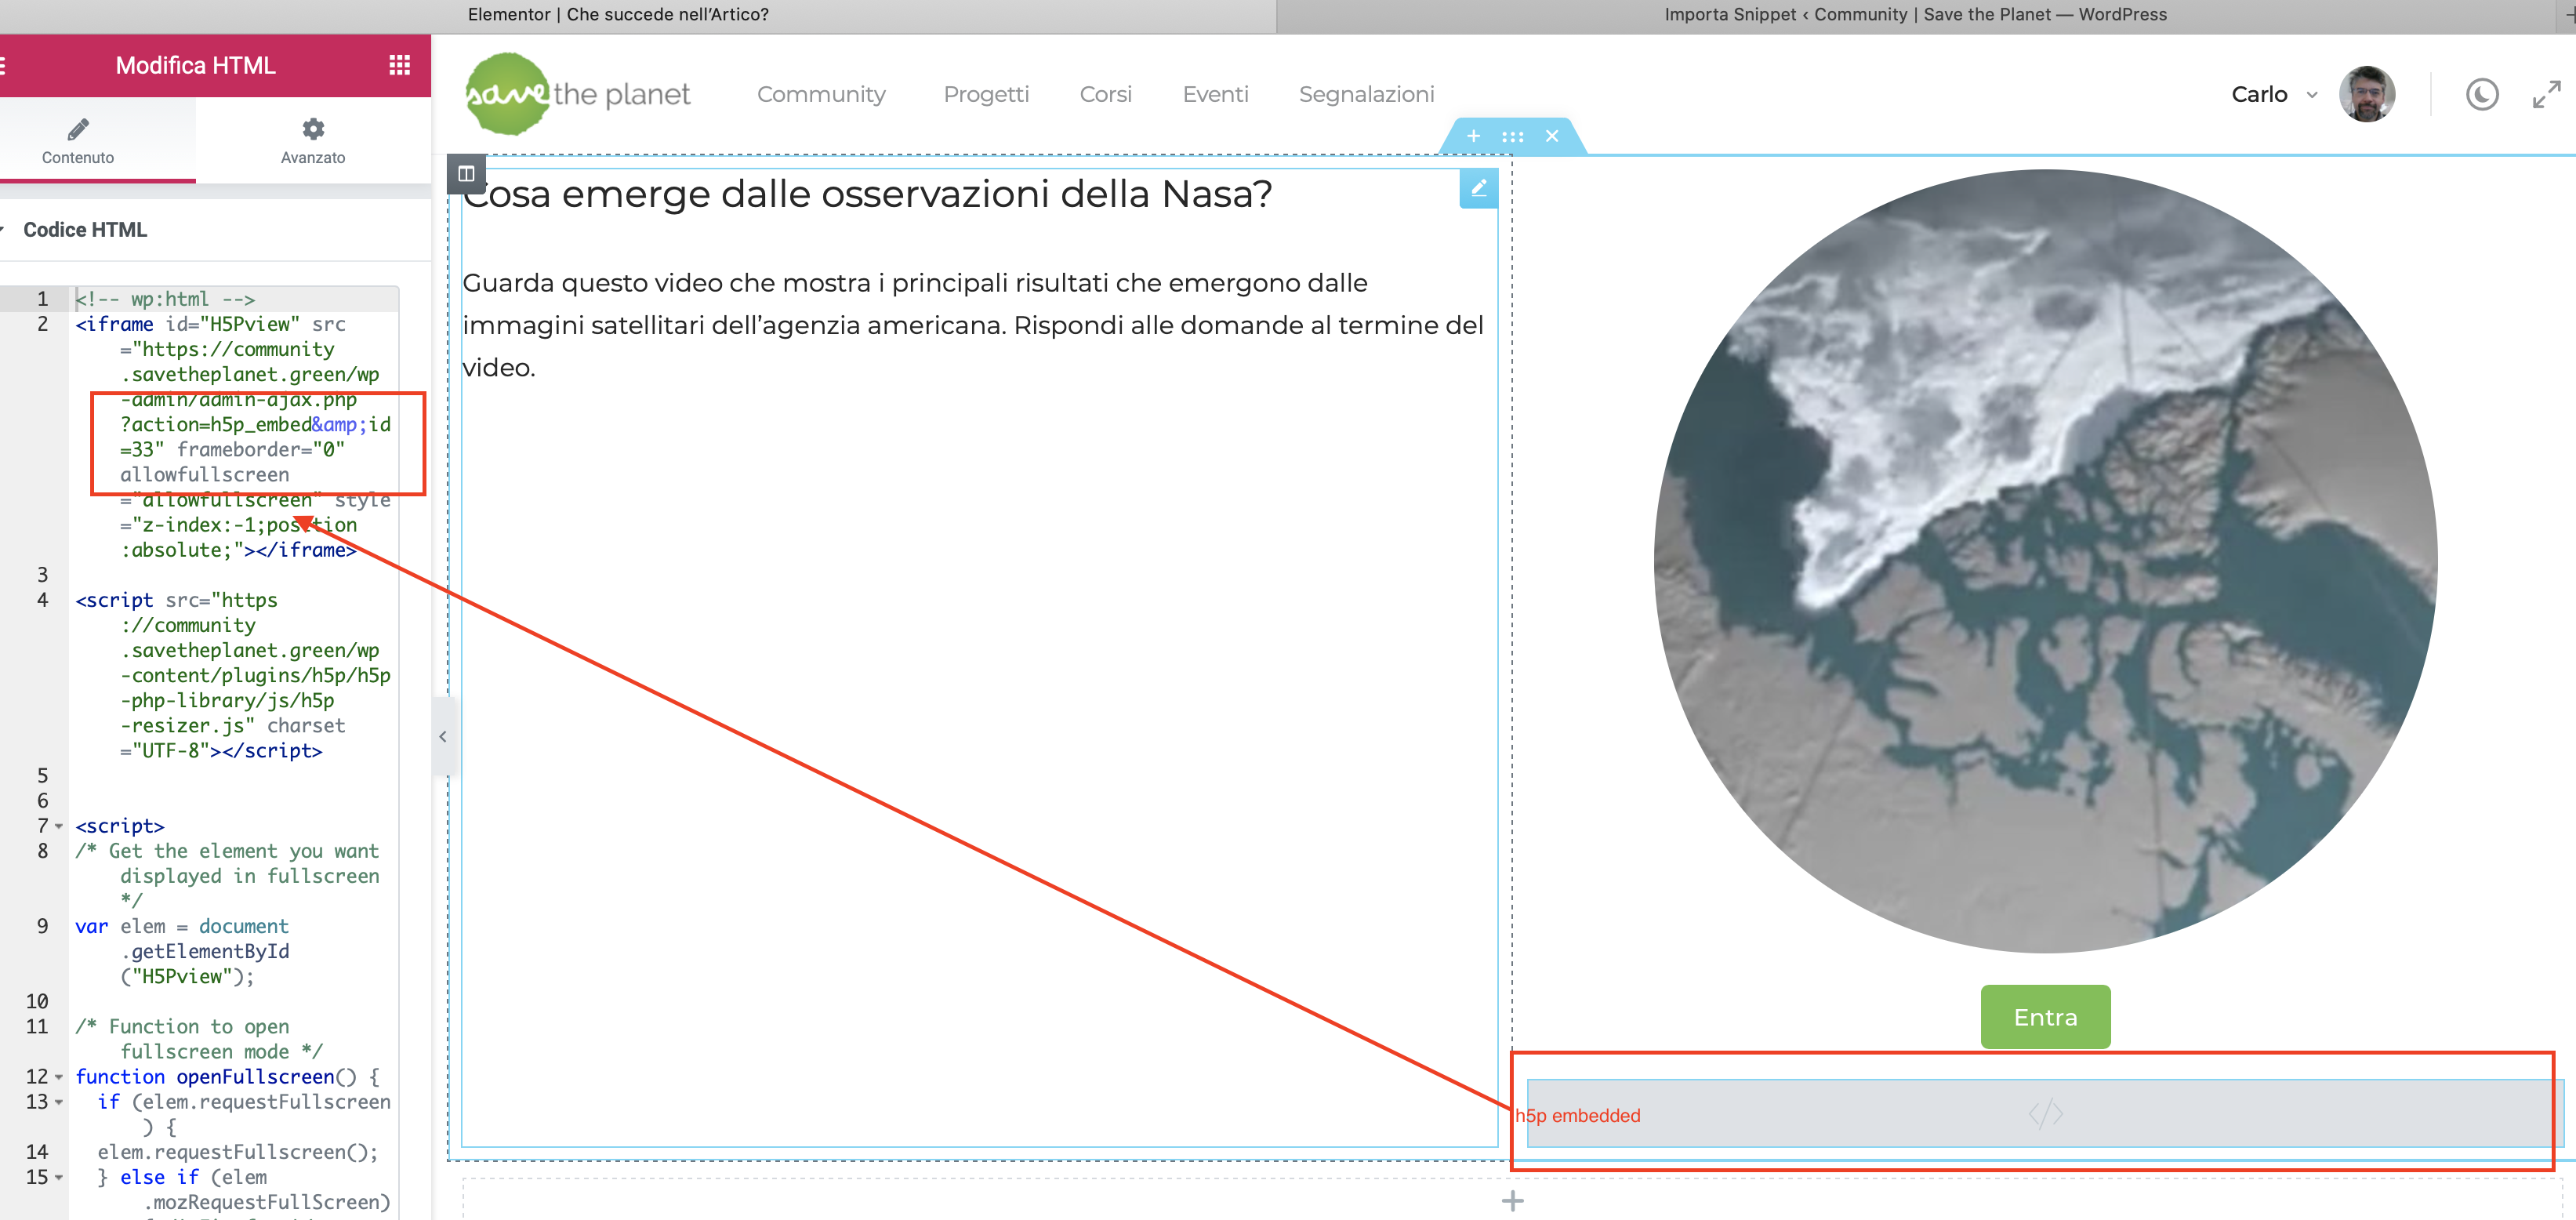Click Carlo's profile avatar
Image resolution: width=2576 pixels, height=1220 pixels.
[x=2366, y=94]
